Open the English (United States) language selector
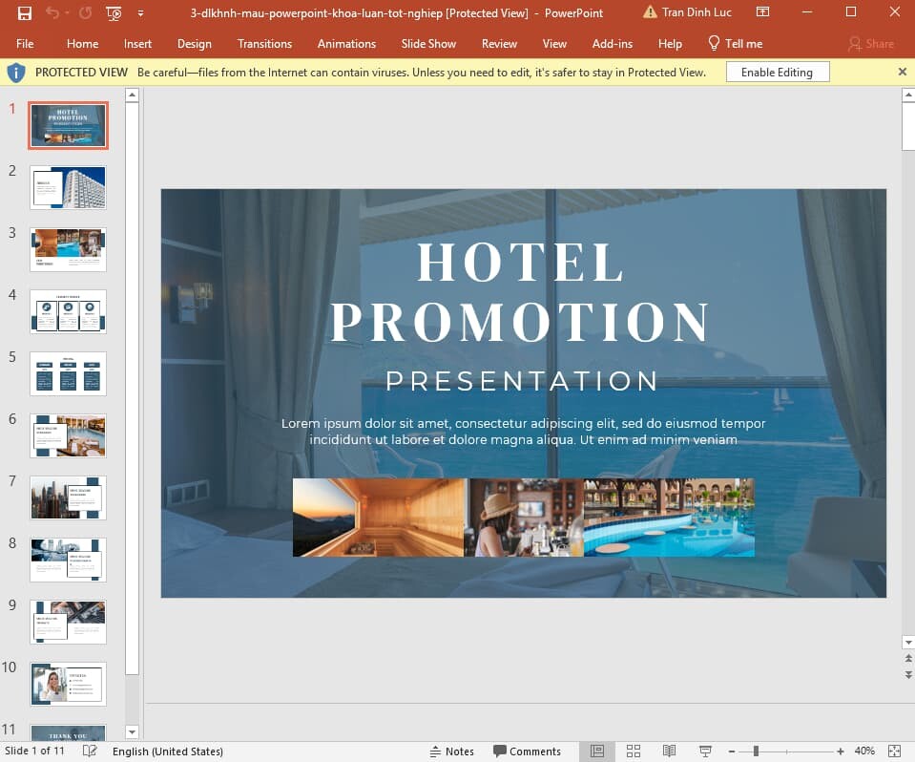This screenshot has height=762, width=915. [x=168, y=751]
